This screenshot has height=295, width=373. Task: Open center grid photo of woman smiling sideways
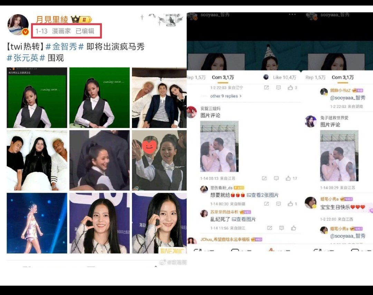click(99, 160)
